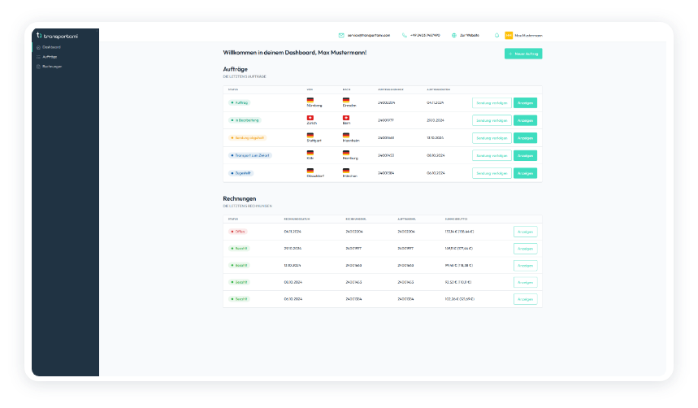
Task: Click the Summe Brutto column header
Action: coord(457,219)
